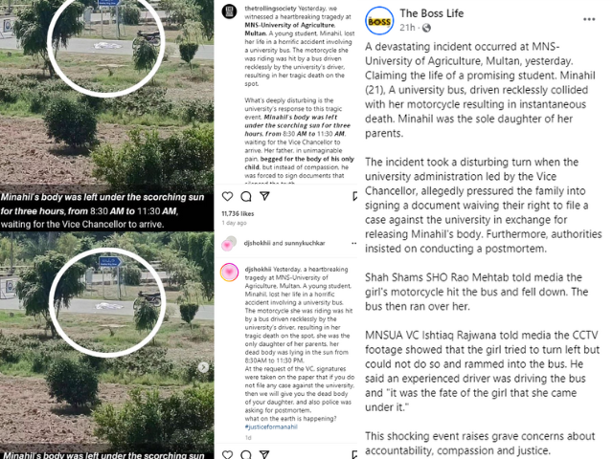Open thetrollingsociety profile avatar

pyautogui.click(x=230, y=11)
